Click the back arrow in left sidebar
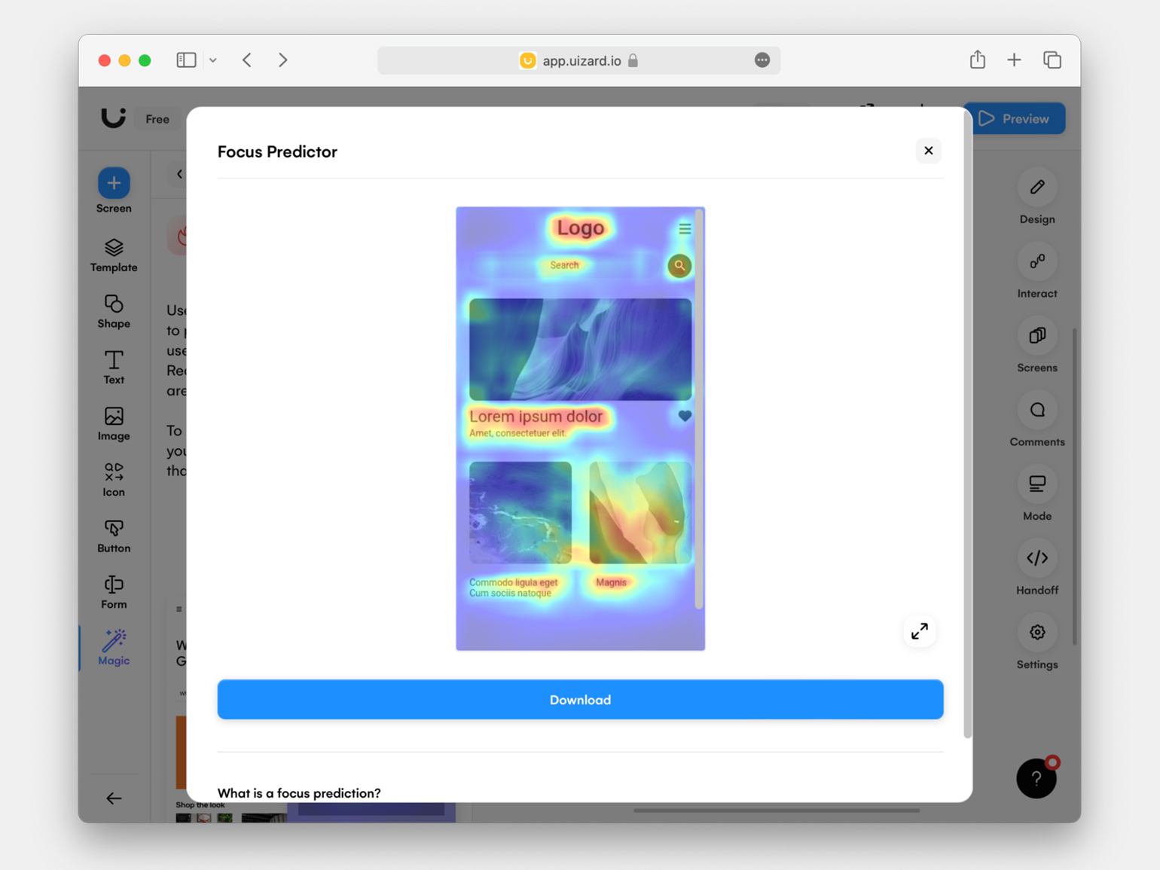 point(114,798)
